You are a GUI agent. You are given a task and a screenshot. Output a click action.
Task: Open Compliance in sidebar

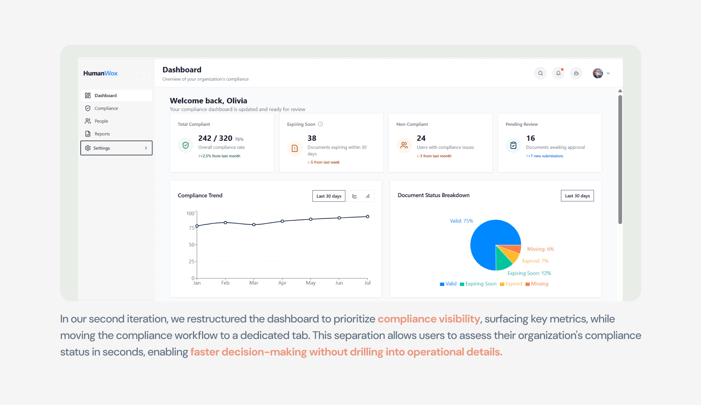click(116, 108)
